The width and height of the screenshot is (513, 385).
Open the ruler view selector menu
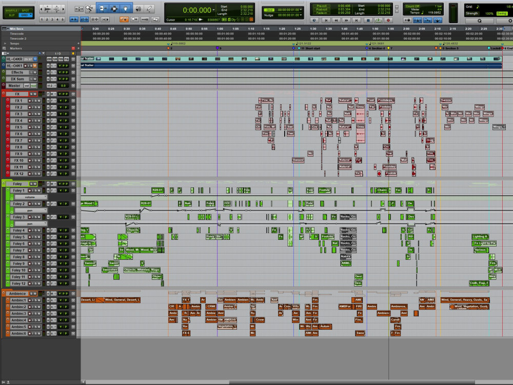[5, 29]
